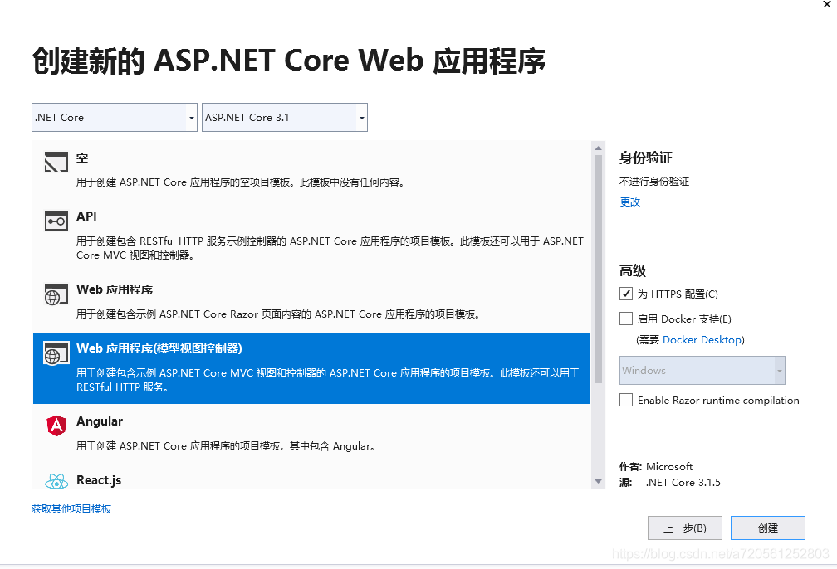Click the 创建 button
The image size is (837, 569).
[x=767, y=528]
